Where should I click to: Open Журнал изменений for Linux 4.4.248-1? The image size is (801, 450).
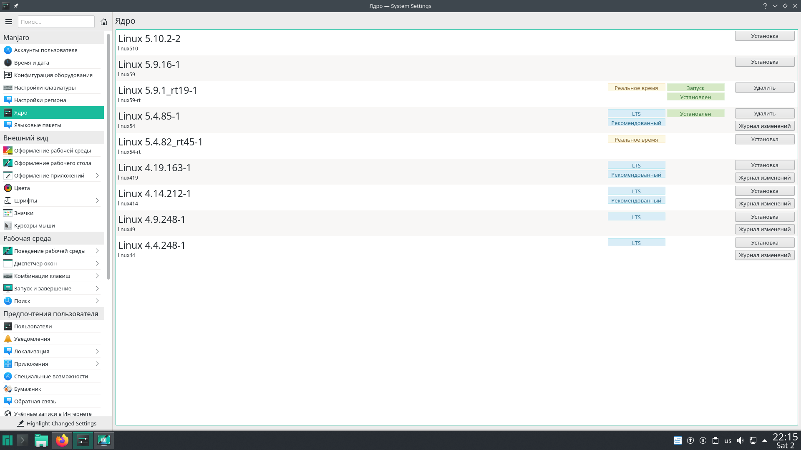tap(764, 255)
